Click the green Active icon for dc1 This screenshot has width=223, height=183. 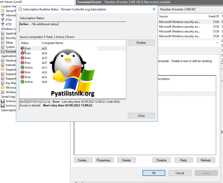22,68
